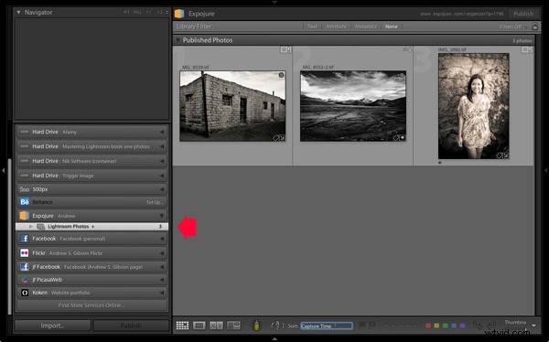Switch to Grid view icon
The image size is (549, 342).
click(x=182, y=326)
